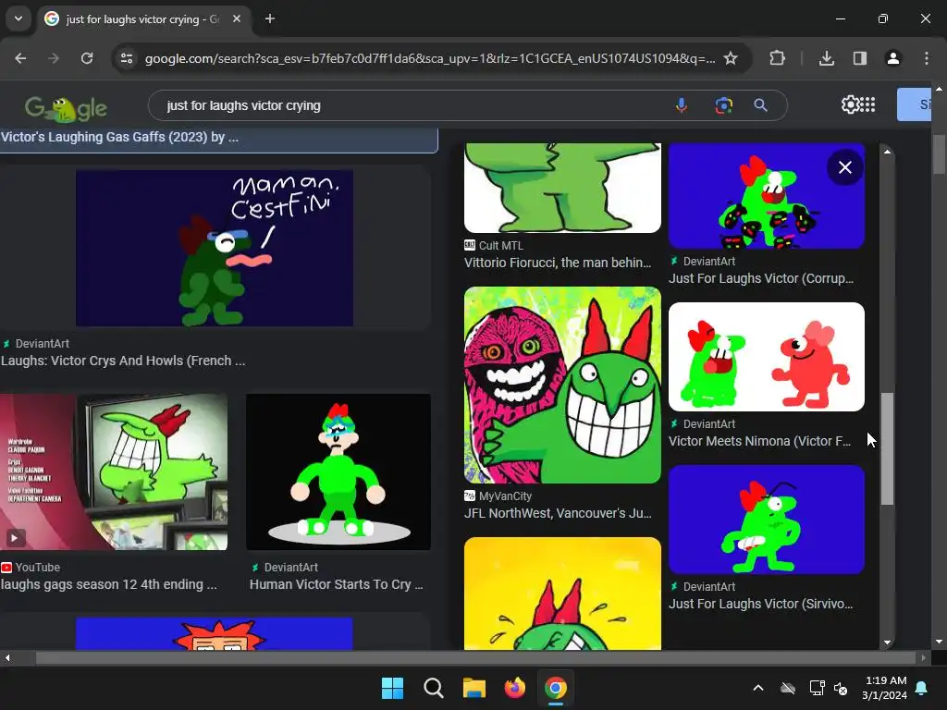Image resolution: width=947 pixels, height=710 pixels.
Task: Open the Windows Start menu
Action: tap(392, 688)
